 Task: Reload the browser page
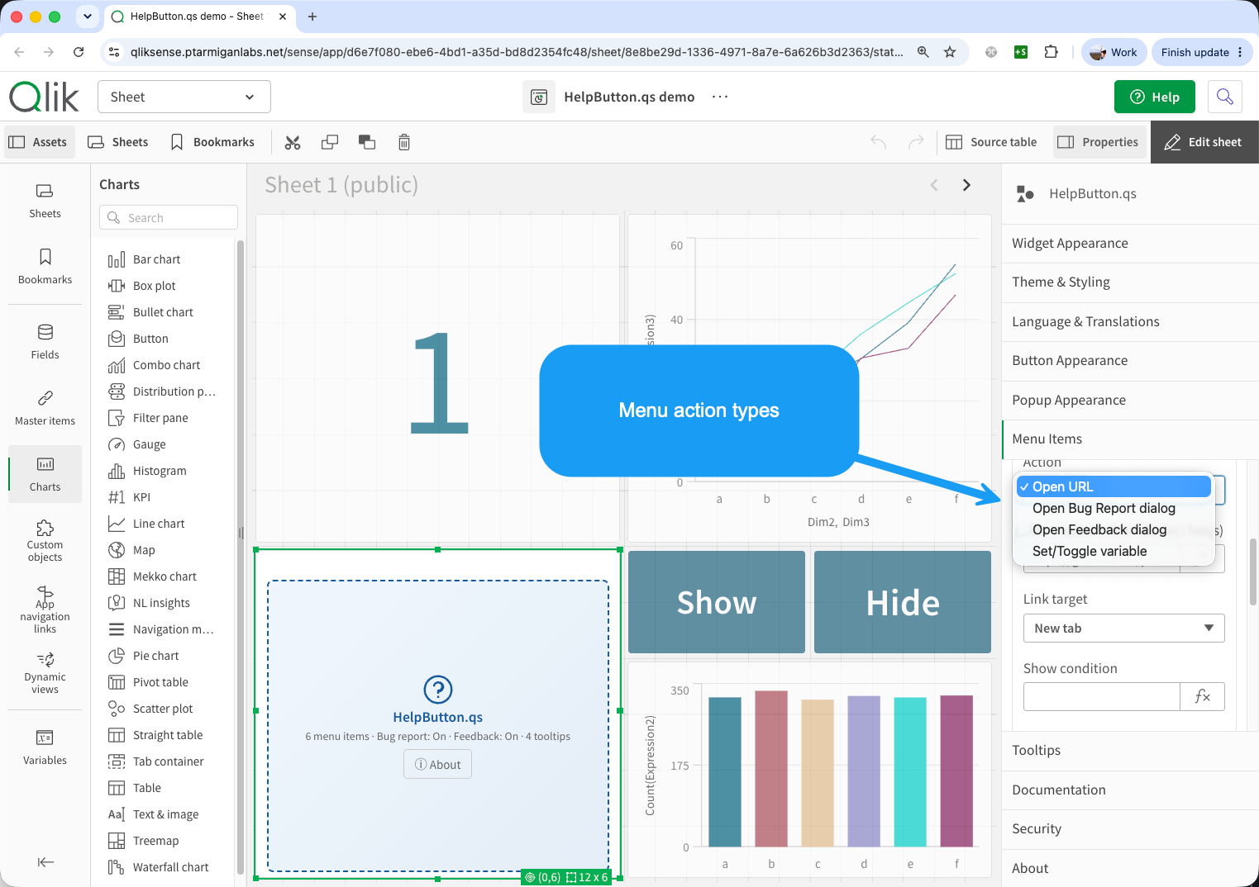point(79,52)
